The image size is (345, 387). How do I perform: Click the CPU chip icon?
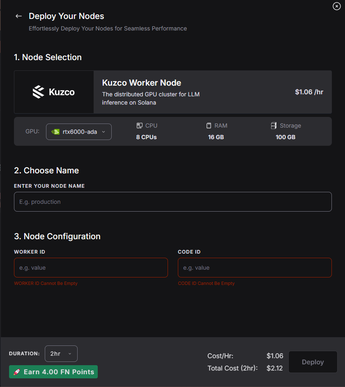click(139, 126)
